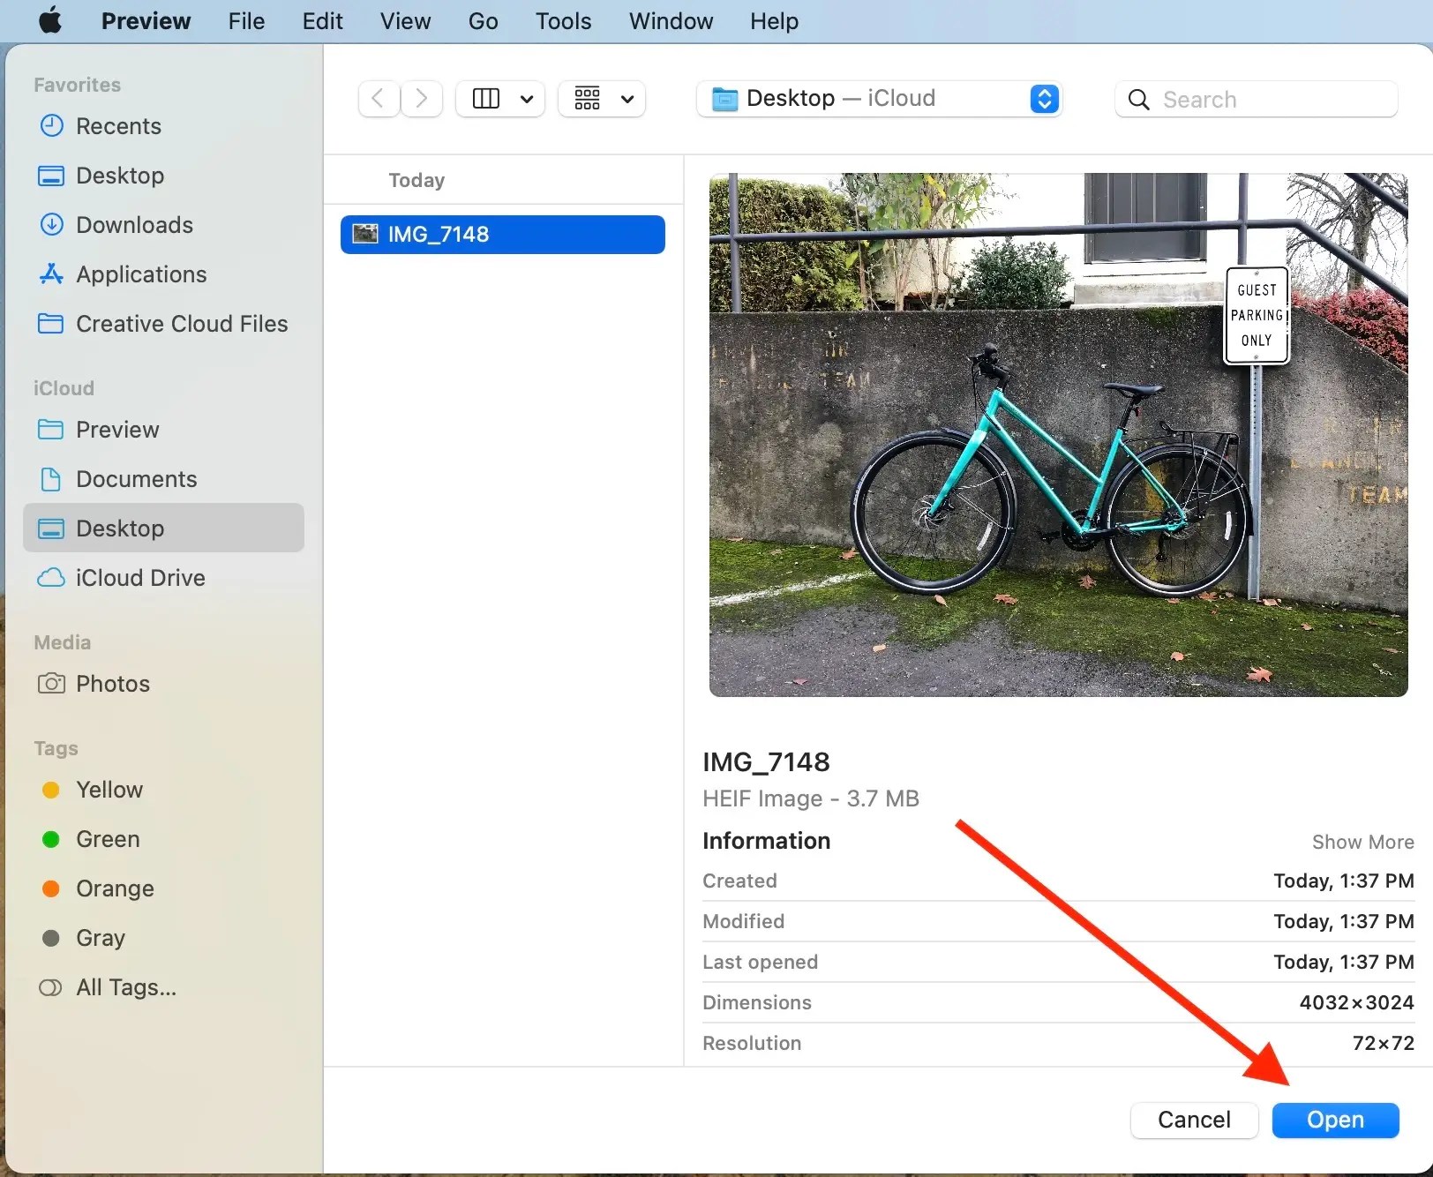This screenshot has width=1433, height=1177.
Task: Click the Today group header
Action: coord(416,180)
